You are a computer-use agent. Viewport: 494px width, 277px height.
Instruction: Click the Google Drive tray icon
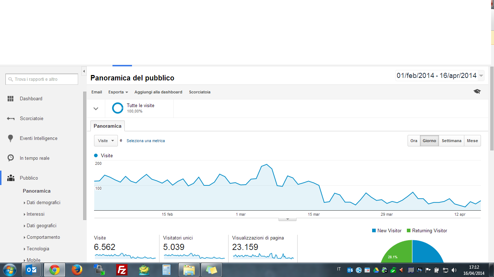coord(376,270)
